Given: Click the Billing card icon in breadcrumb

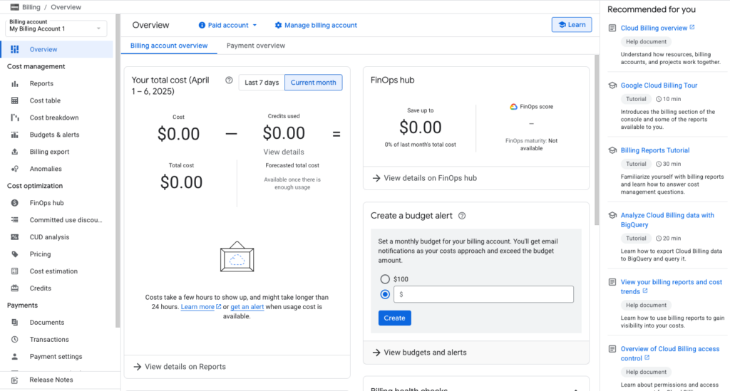Looking at the screenshot, I should [x=15, y=7].
